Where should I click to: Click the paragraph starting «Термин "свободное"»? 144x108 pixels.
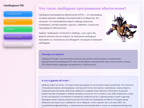70,38
